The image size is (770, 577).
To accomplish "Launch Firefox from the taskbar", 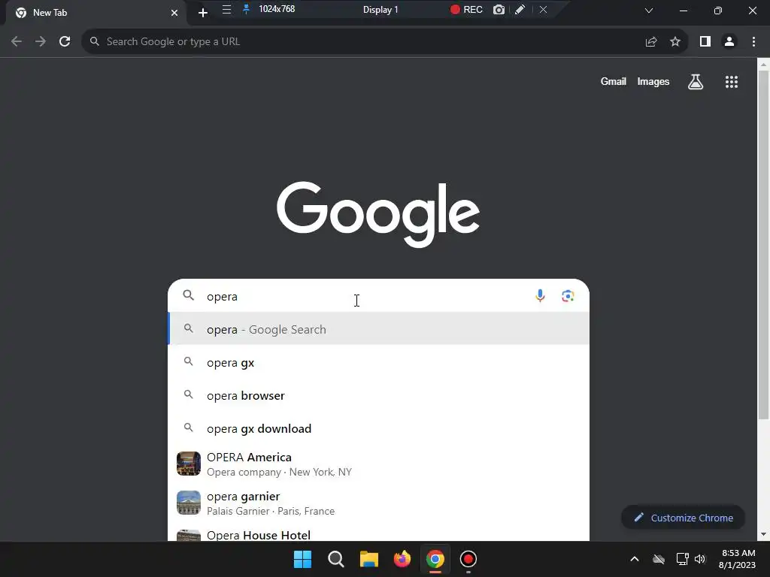I will click(402, 559).
